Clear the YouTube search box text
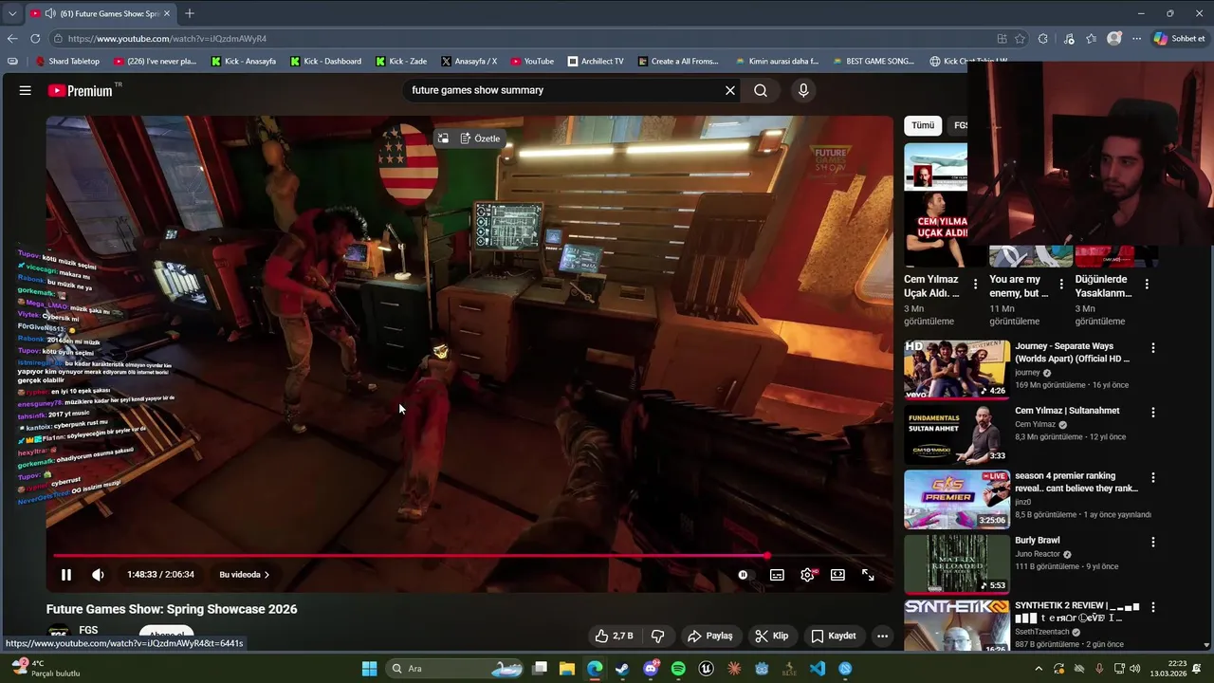The height and width of the screenshot is (683, 1214). click(730, 90)
